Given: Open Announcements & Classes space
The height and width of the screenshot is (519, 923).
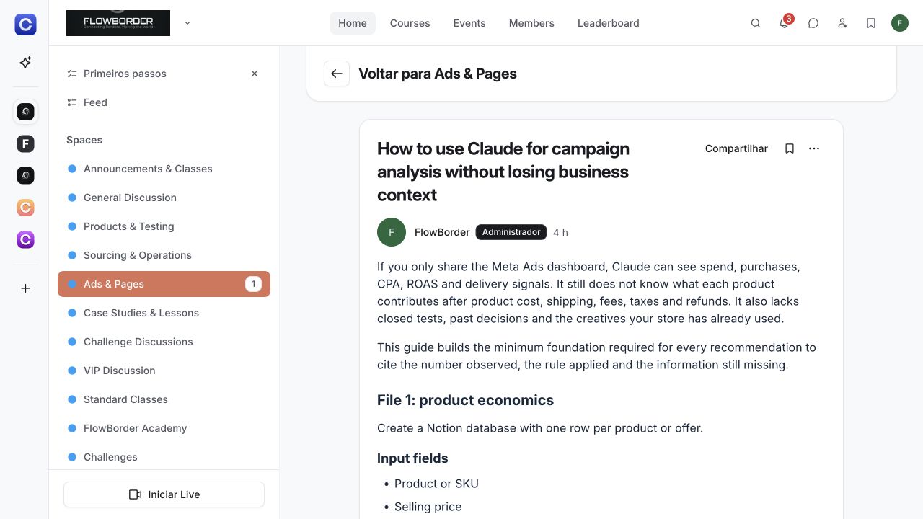Looking at the screenshot, I should (164, 169).
